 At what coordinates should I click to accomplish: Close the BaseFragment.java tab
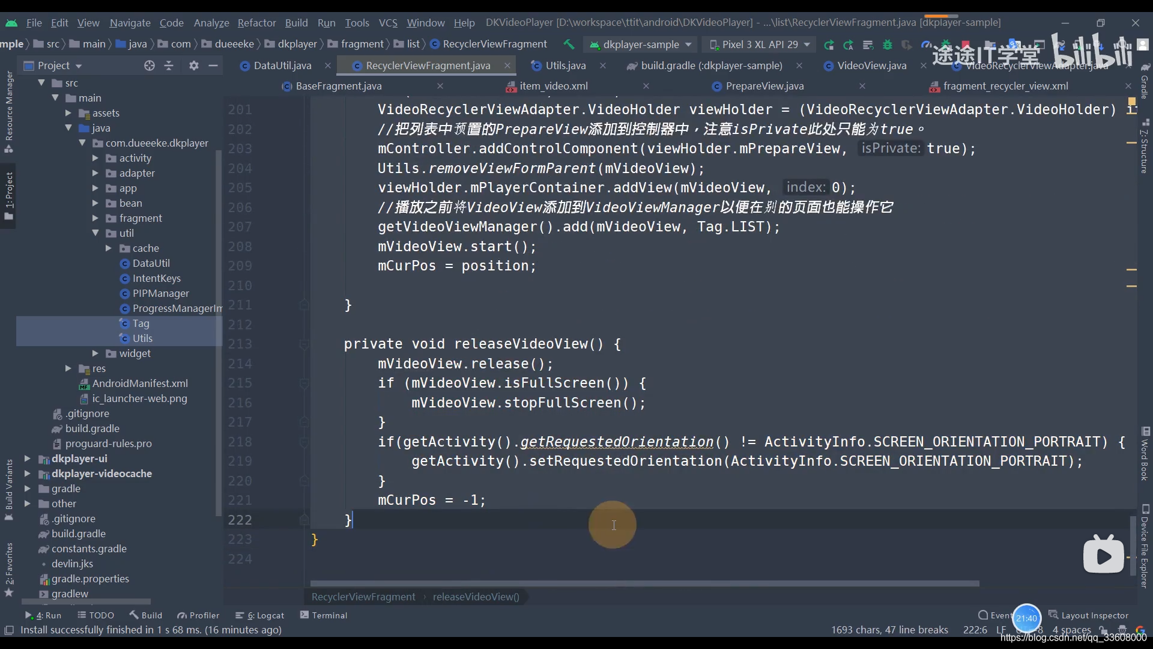point(440,86)
